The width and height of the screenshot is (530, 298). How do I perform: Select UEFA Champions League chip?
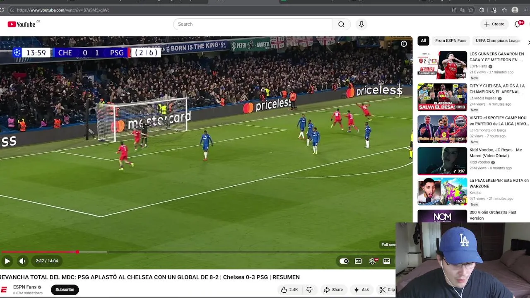(x=498, y=41)
